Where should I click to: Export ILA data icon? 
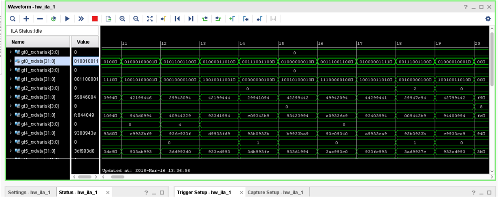coord(109,19)
